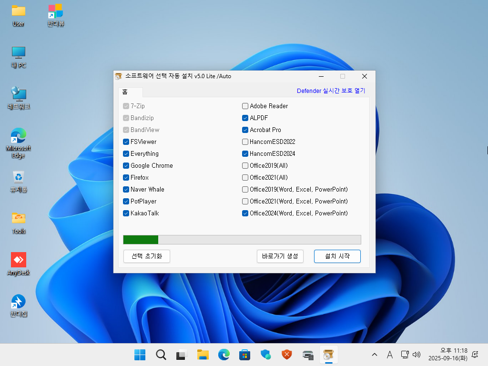Screen dimensions: 488x366
Task: Uncheck Naver Whale
Action: [x=126, y=190]
